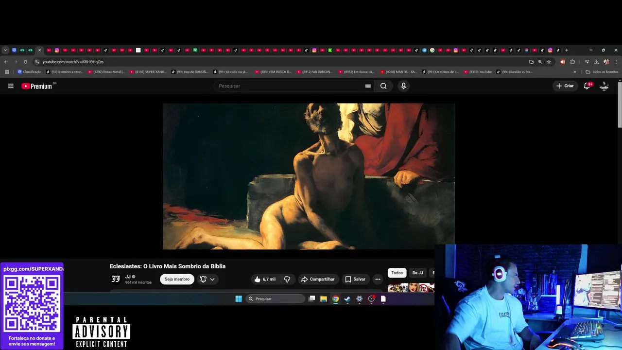Image resolution: width=622 pixels, height=350 pixels.
Task: Open the Extensions puzzle menu
Action: [572, 62]
